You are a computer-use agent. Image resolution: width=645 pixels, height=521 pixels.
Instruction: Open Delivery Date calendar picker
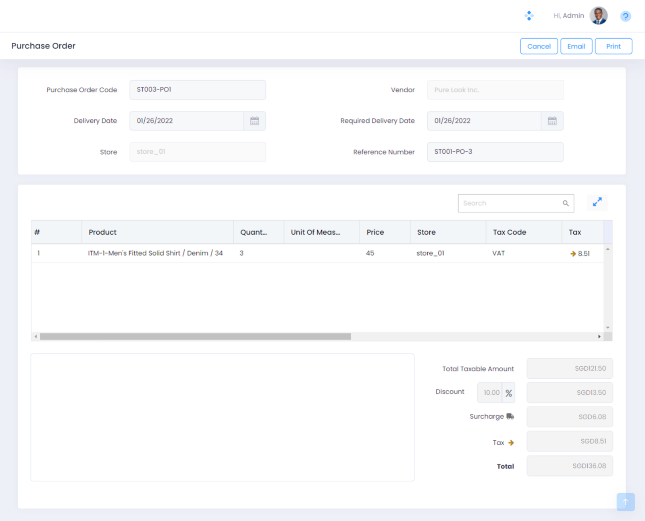[254, 121]
